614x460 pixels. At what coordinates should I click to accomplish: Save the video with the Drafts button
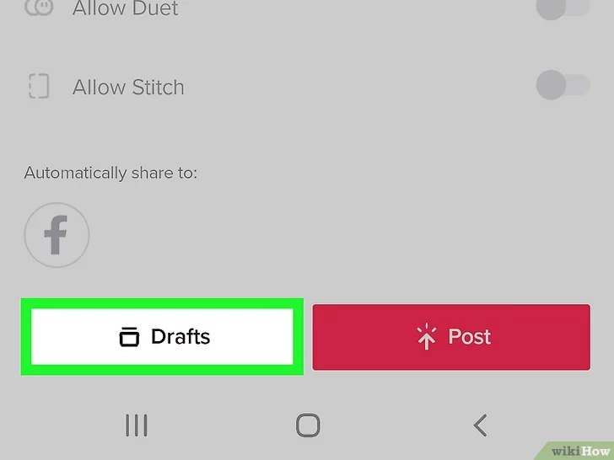[162, 337]
